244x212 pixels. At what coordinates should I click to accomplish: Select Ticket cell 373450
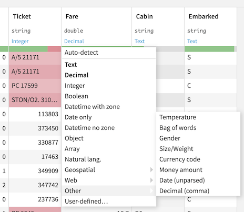35,128
